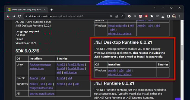Download SDK Windows x64 installer
Screen dimensions: 190x100
pyautogui.click(x=43, y=84)
